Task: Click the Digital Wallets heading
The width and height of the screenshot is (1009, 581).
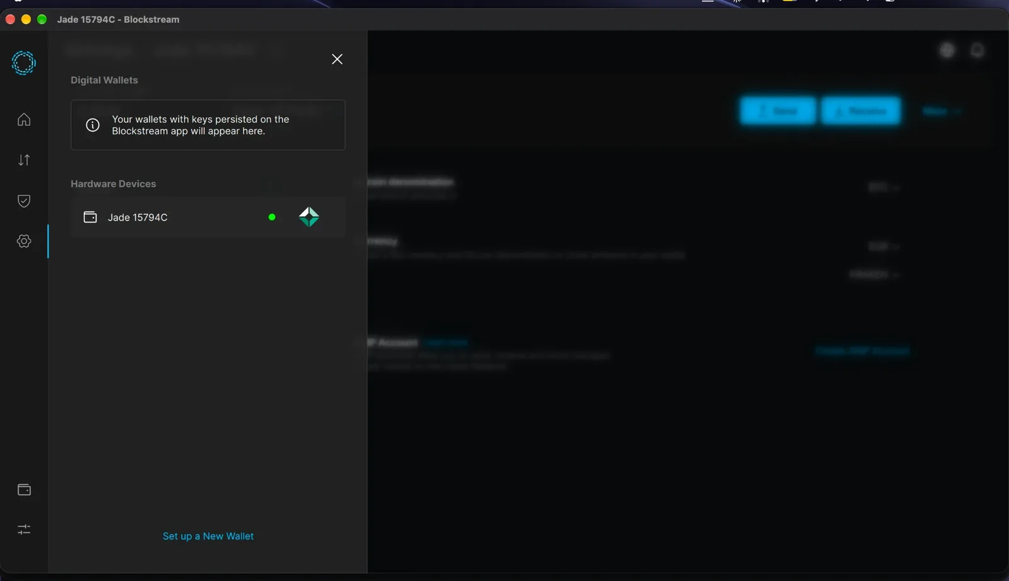Action: (x=104, y=80)
